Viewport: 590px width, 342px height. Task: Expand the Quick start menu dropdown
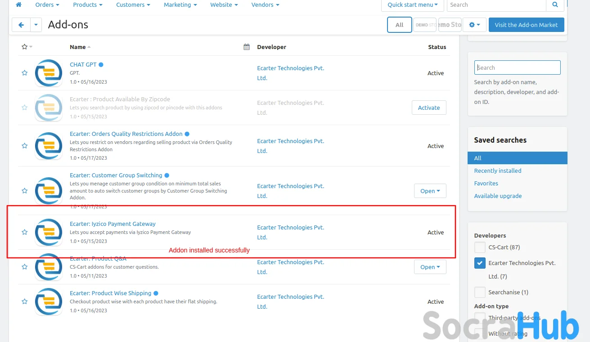pos(412,5)
